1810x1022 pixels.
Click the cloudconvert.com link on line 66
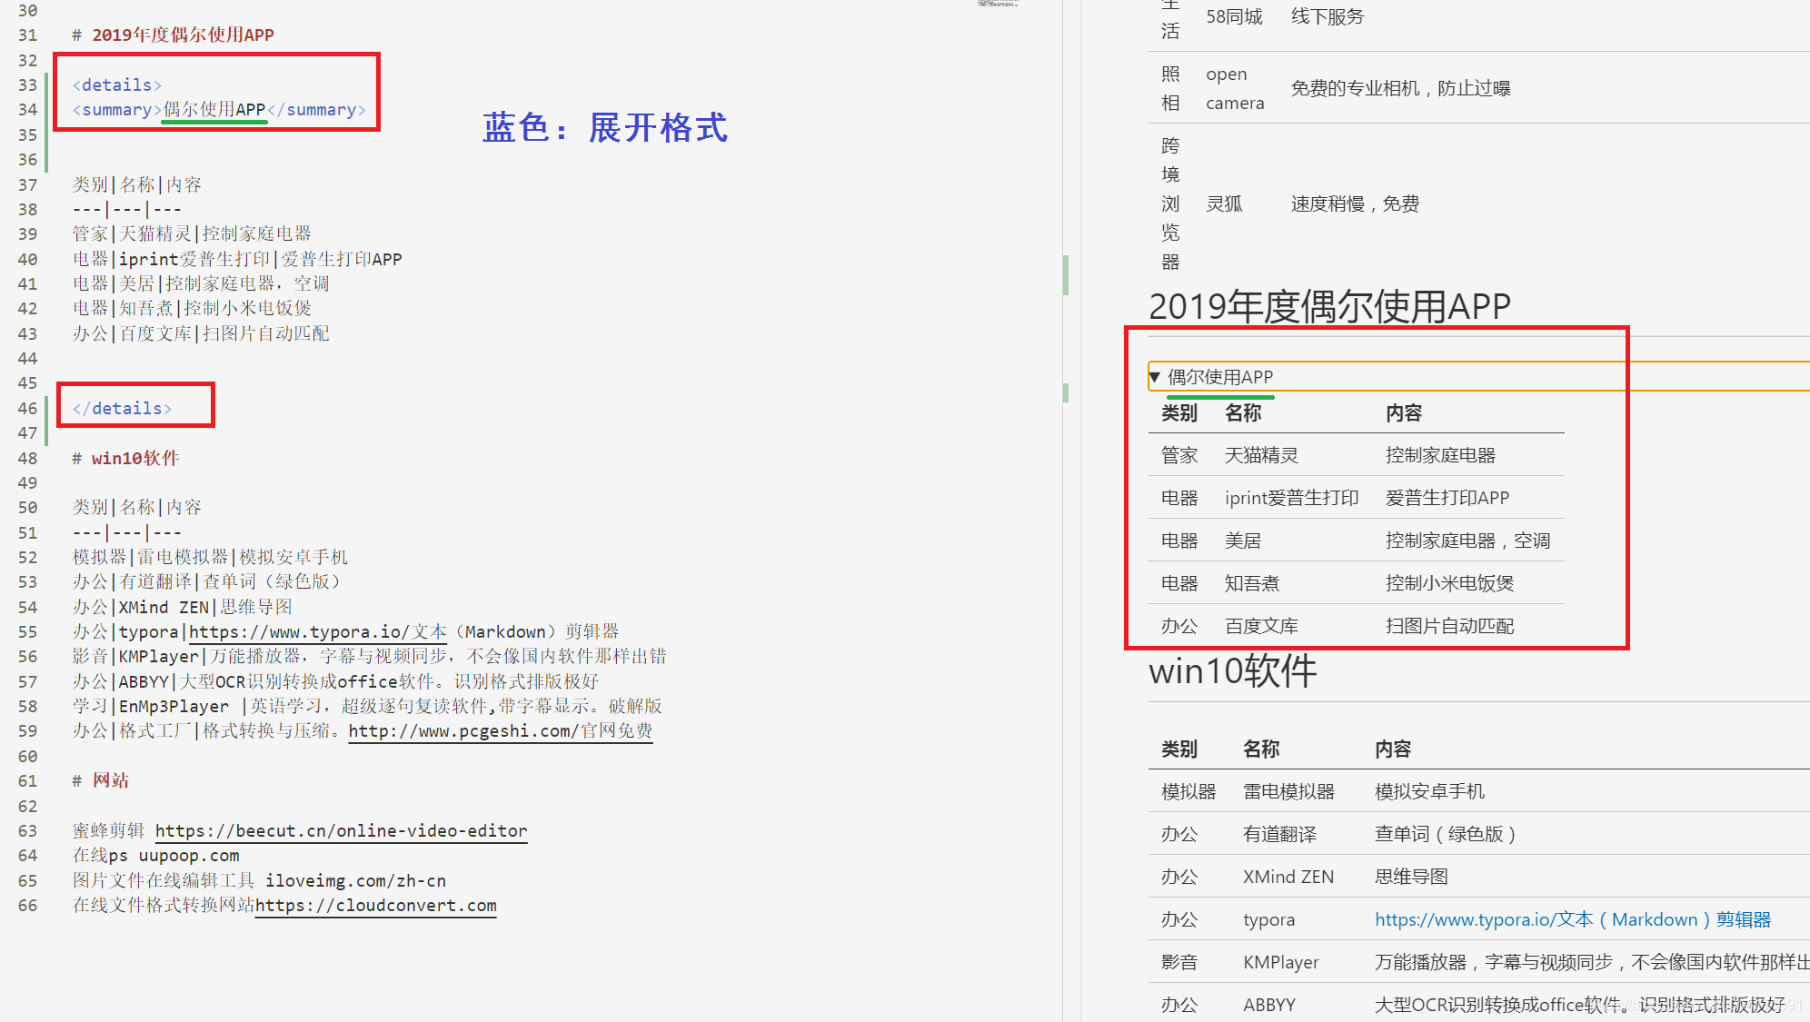pos(376,906)
